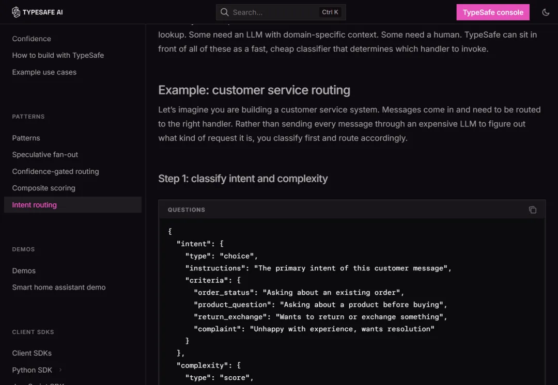Open the Python SDK entry

tap(32, 370)
